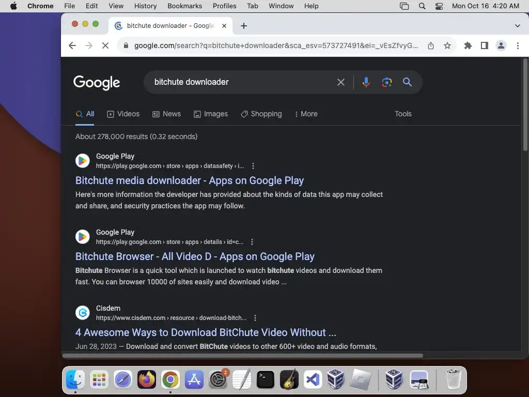Toggle the Chrome side panel
This screenshot has height=397, width=529.
[485, 45]
